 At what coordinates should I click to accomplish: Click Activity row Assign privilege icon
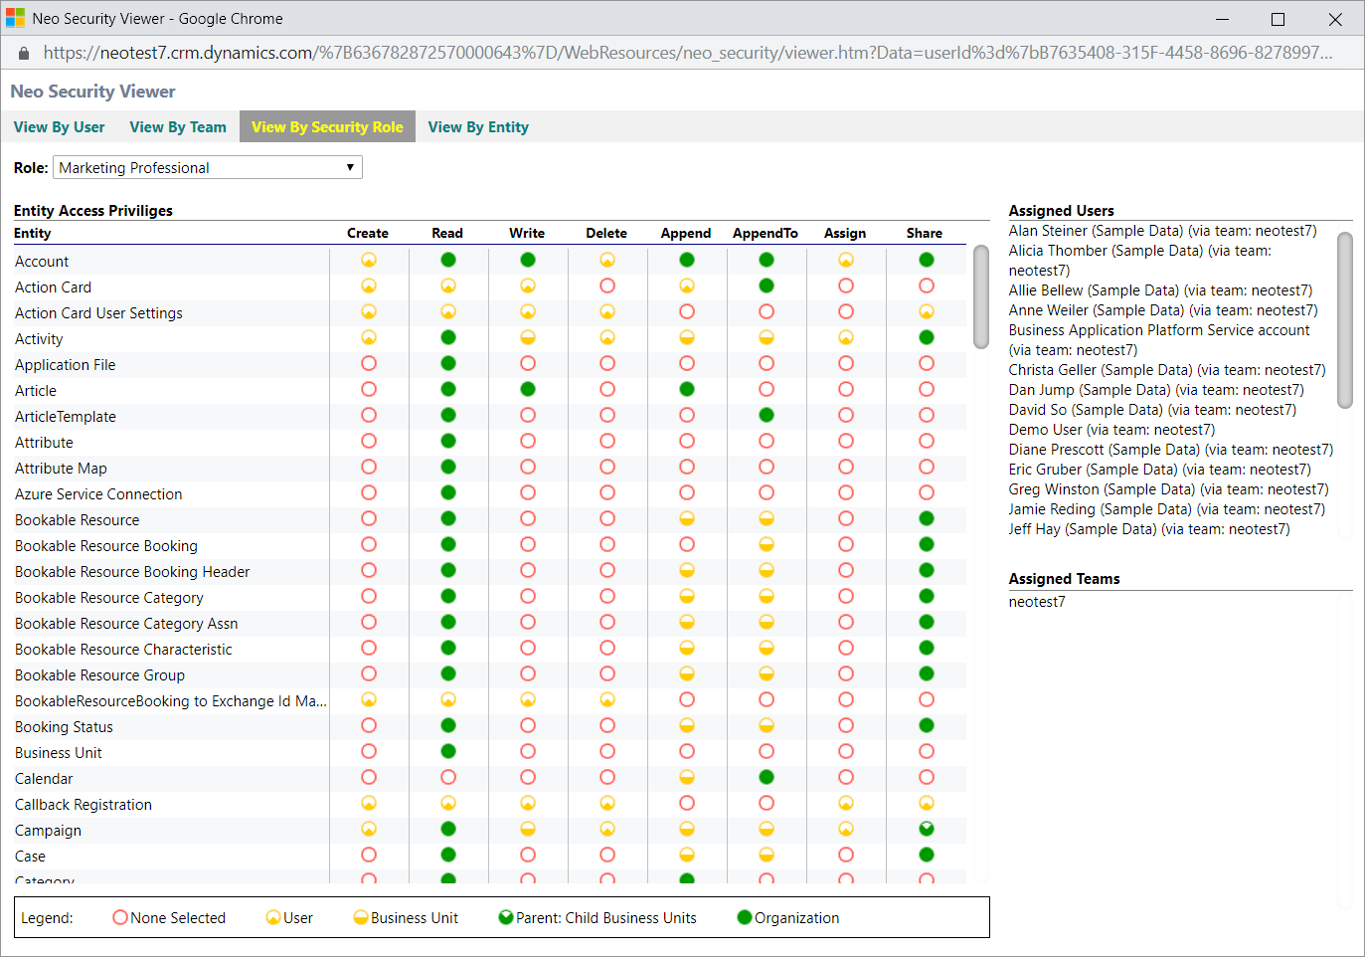point(846,337)
